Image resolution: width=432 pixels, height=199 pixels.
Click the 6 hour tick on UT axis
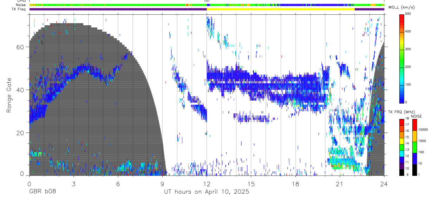point(118,184)
